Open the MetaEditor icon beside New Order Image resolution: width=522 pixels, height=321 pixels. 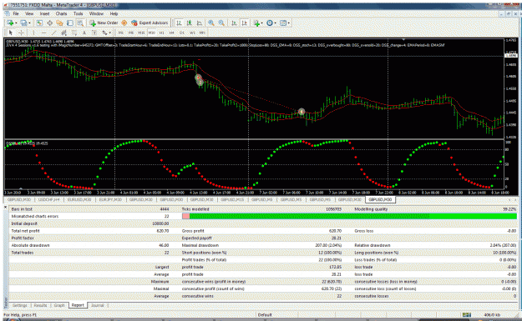[124, 23]
